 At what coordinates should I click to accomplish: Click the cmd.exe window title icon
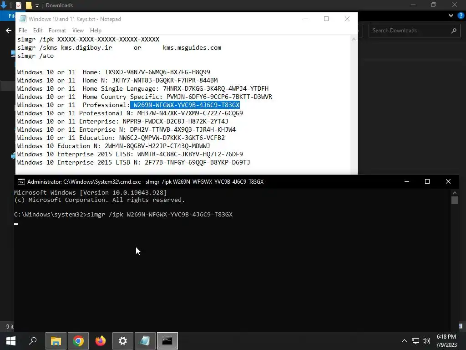(21, 181)
